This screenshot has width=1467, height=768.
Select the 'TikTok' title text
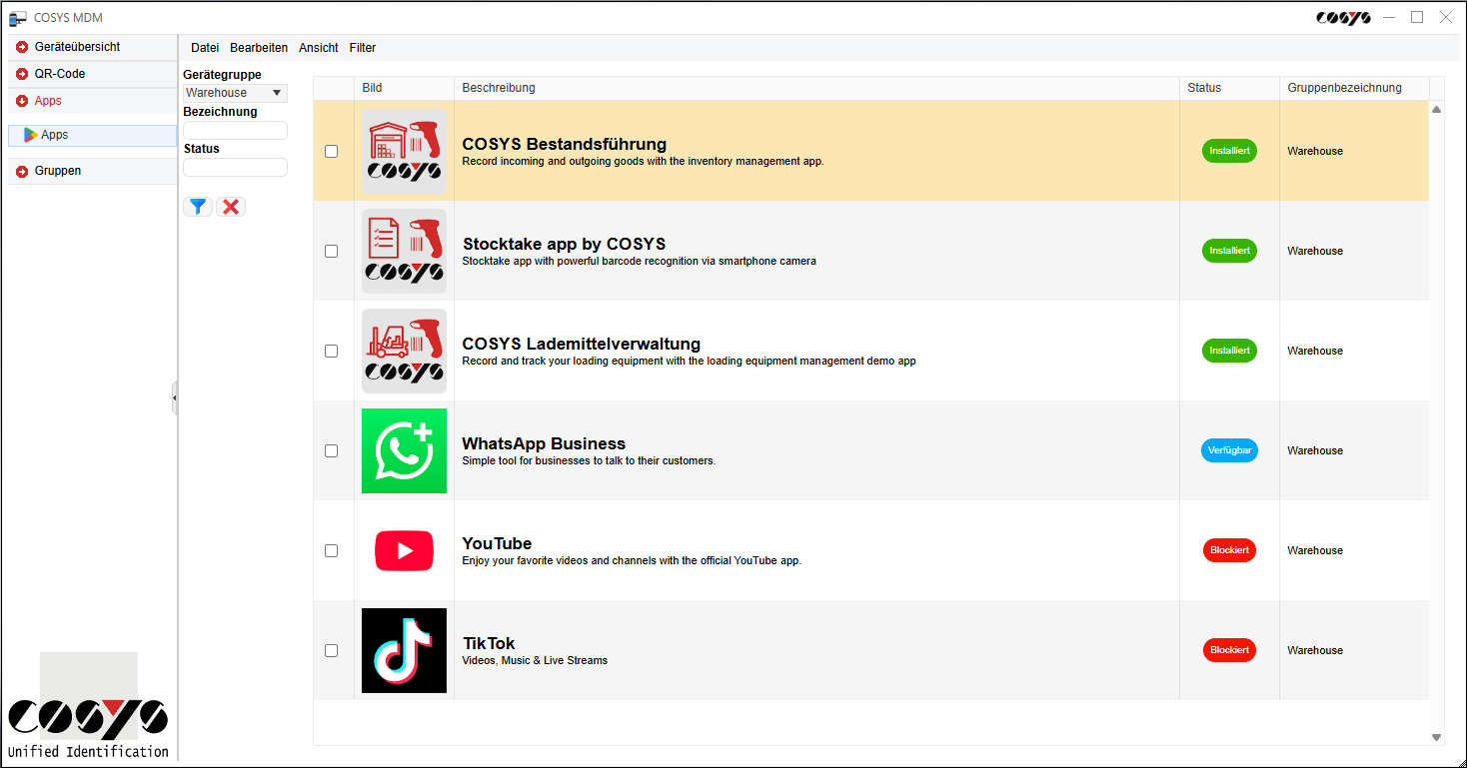489,643
